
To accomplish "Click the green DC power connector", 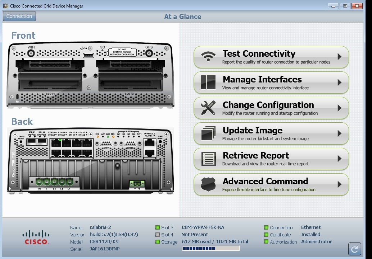I will pyautogui.click(x=137, y=183).
